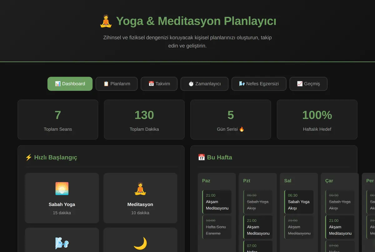The image size is (375, 252).
Task: Open Pzt 06:30 Sabah Yoga Akışı session
Action: [258, 202]
